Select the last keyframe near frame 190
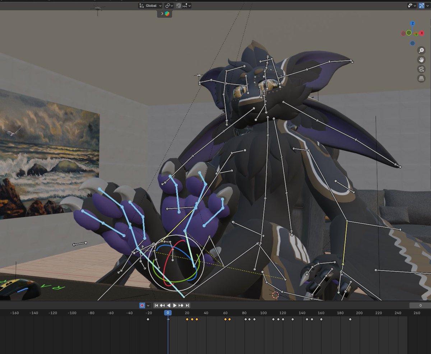431x354 pixels. pyautogui.click(x=350, y=319)
